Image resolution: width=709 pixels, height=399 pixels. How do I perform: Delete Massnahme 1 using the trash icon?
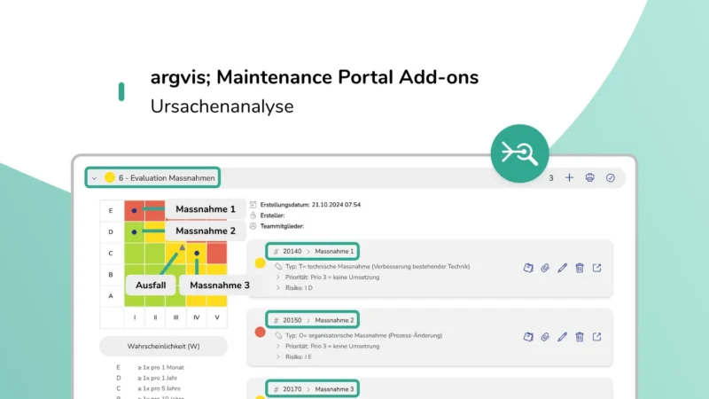click(x=580, y=268)
